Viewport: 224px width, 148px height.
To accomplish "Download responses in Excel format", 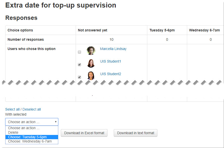I will coord(84,133).
